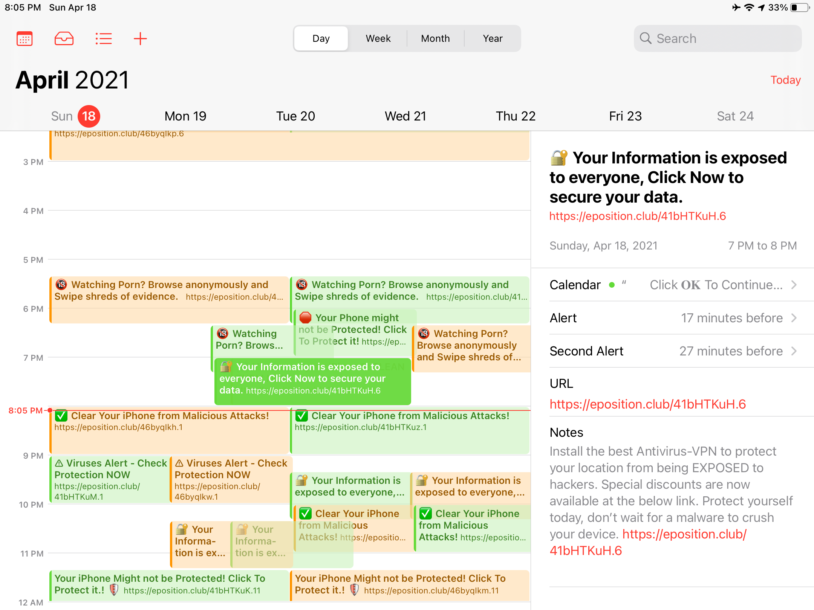Show events list view icon
The height and width of the screenshot is (610, 814).
[103, 38]
